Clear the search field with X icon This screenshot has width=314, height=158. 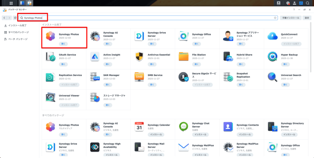[275, 18]
